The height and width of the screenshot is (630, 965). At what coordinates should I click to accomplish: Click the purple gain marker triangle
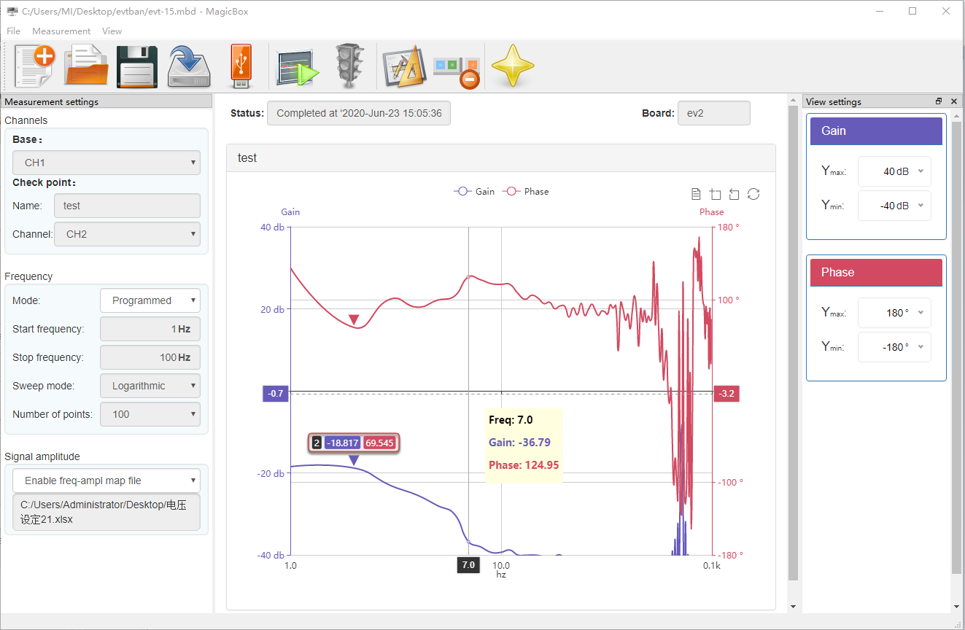click(x=354, y=460)
